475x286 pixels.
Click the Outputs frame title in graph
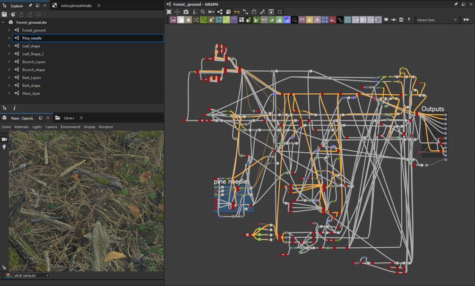coord(432,109)
